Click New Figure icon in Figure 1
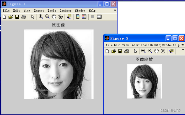The height and width of the screenshot is (115, 185). point(4,17)
